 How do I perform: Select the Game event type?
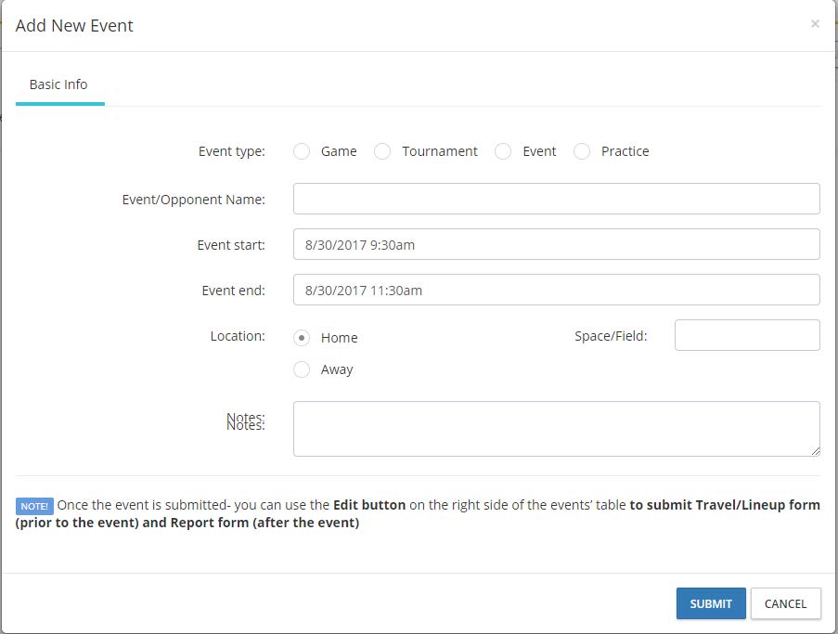point(302,150)
